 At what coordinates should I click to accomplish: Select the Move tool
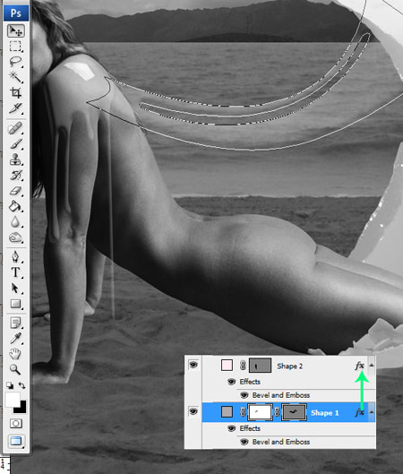point(16,30)
